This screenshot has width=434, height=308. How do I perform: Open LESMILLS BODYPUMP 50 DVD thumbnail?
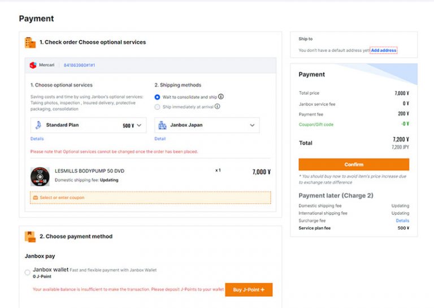coord(40,176)
